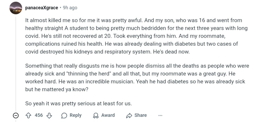Upvote panaceaXgrace's comment

29,115
